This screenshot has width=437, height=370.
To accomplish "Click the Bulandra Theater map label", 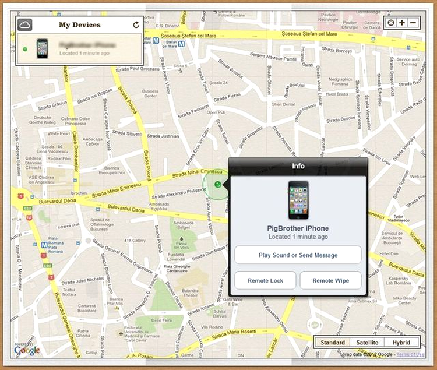I will tap(190, 293).
